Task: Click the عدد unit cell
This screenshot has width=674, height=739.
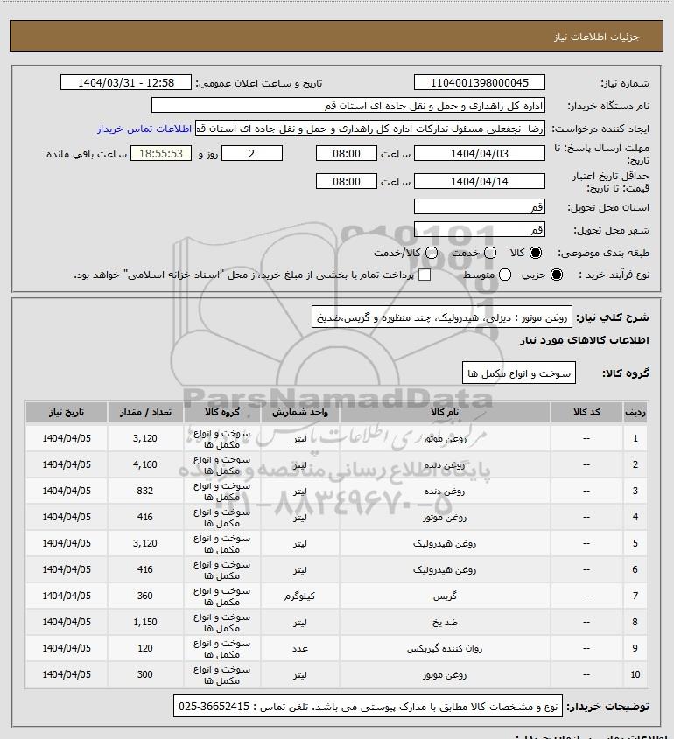Action: point(300,648)
